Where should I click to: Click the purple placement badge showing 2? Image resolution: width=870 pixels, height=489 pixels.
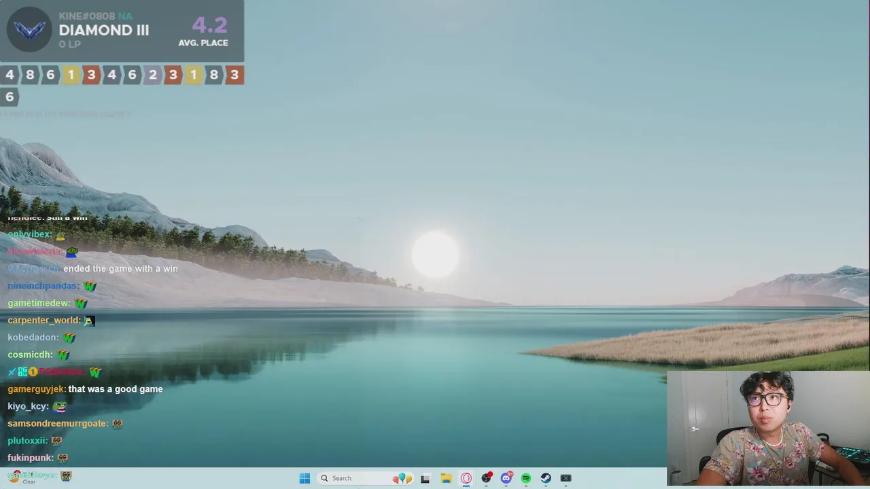pos(152,75)
